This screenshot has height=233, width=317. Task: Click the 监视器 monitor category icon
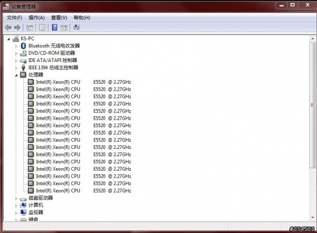(x=23, y=212)
